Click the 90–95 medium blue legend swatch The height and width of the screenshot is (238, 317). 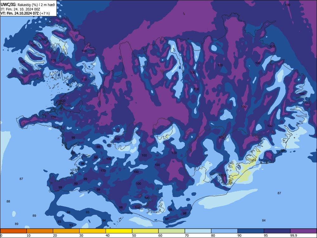click(x=251, y=231)
